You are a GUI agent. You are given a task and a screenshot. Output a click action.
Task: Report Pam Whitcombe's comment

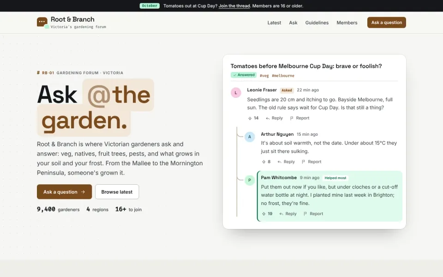click(313, 214)
